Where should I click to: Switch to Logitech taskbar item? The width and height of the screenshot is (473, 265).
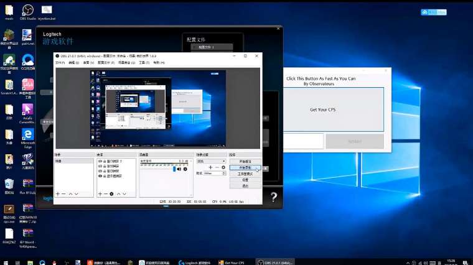[x=195, y=263]
